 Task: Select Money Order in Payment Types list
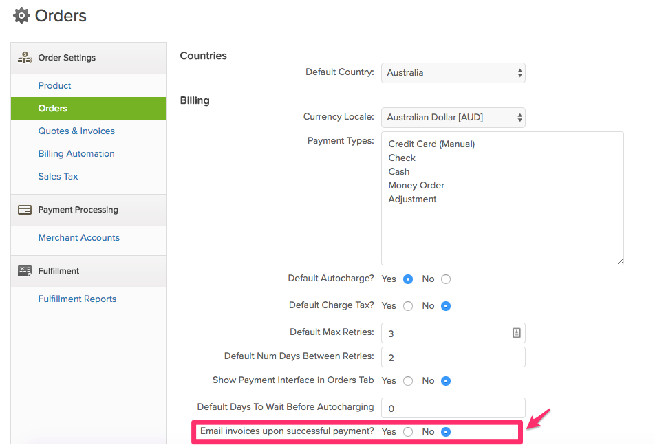[416, 185]
